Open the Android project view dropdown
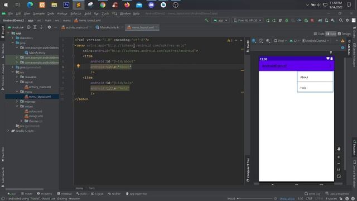 pyautogui.click(x=16, y=27)
